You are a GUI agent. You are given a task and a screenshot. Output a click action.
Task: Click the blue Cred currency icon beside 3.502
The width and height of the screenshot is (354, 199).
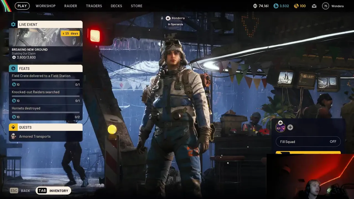(x=276, y=6)
